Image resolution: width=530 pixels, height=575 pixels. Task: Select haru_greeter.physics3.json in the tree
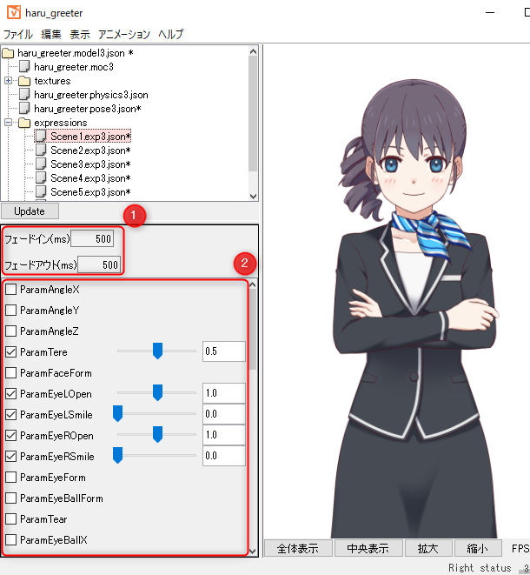coord(91,95)
